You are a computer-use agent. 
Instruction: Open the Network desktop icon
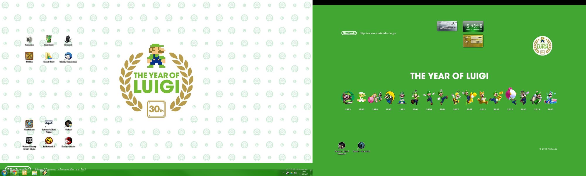(68, 40)
